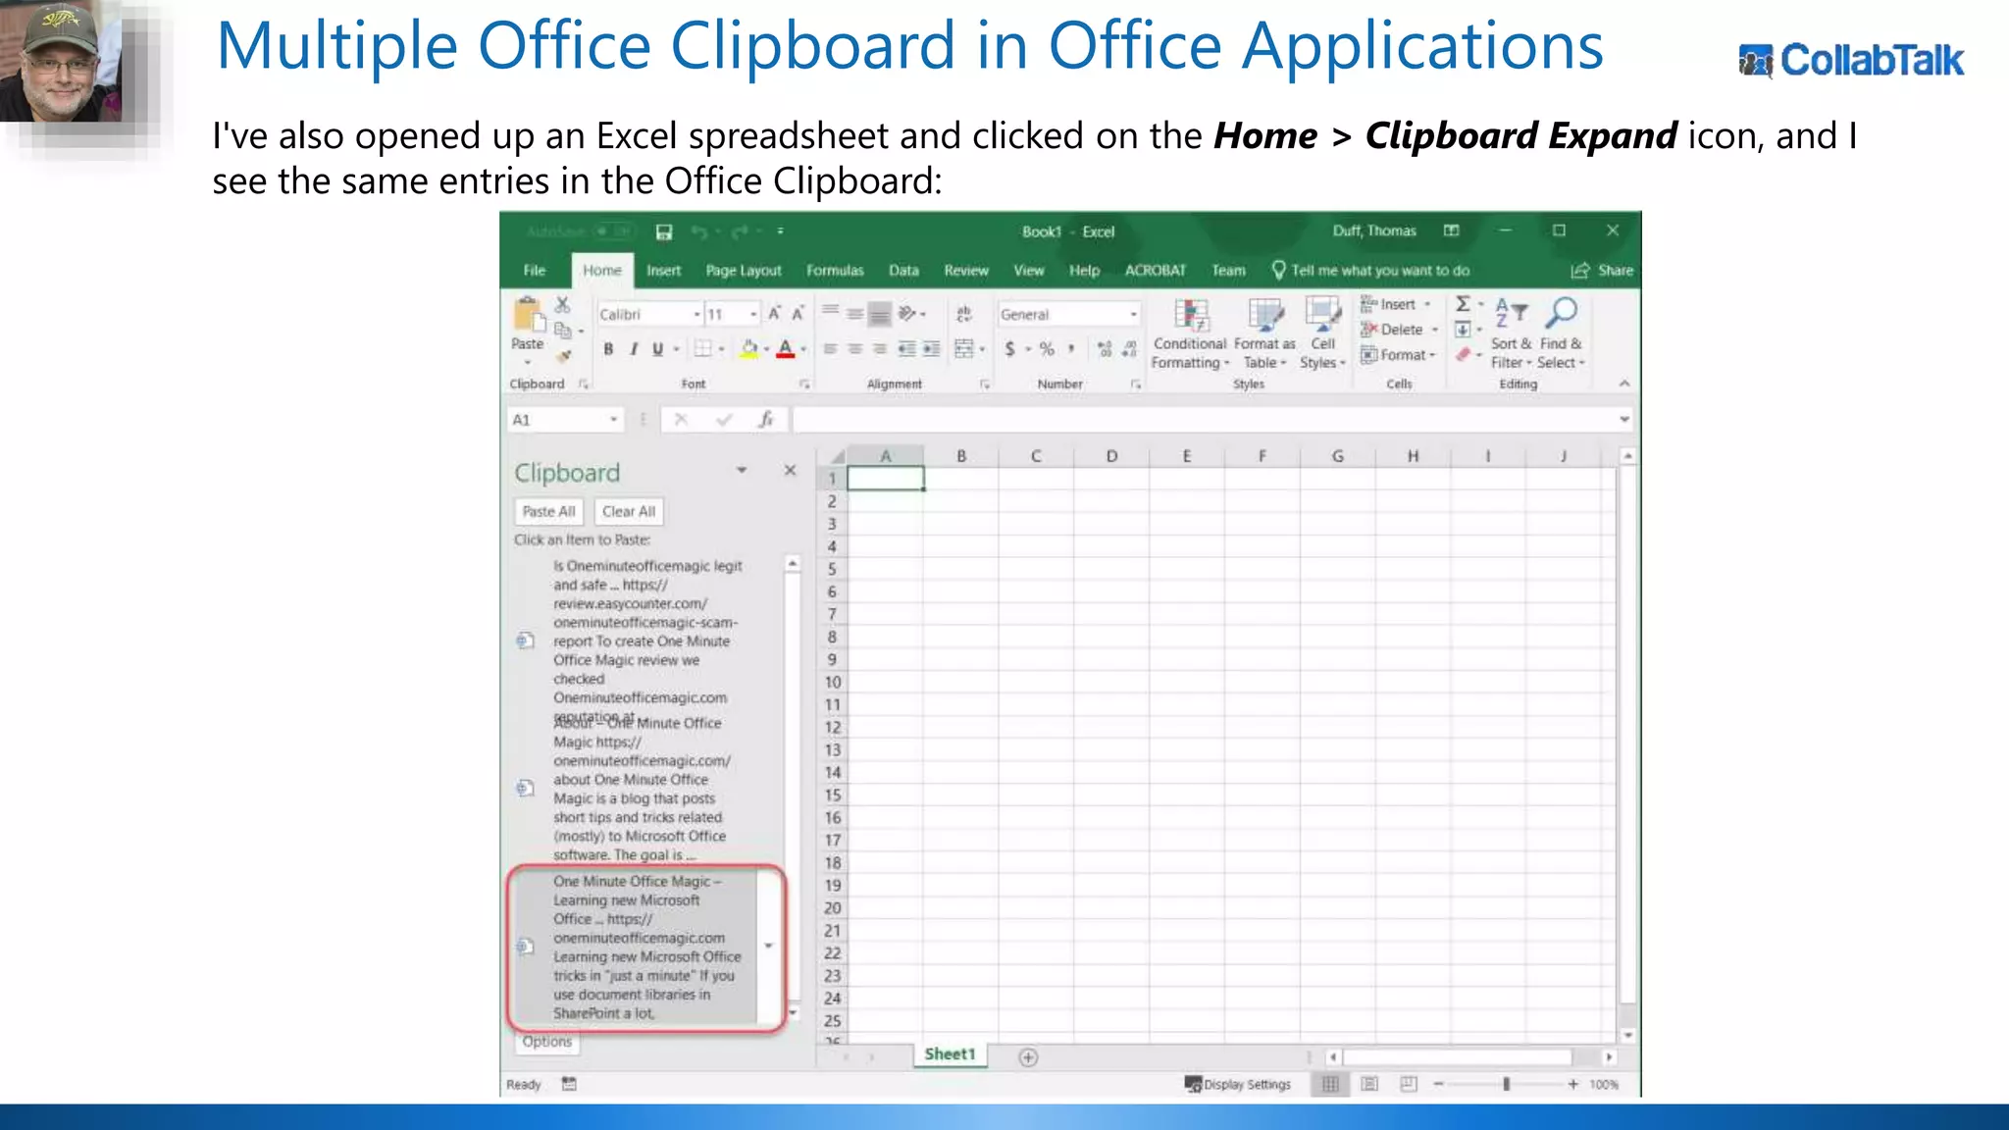This screenshot has width=2009, height=1130.
Task: Open the Find & Select dropdown
Action: 1561,334
